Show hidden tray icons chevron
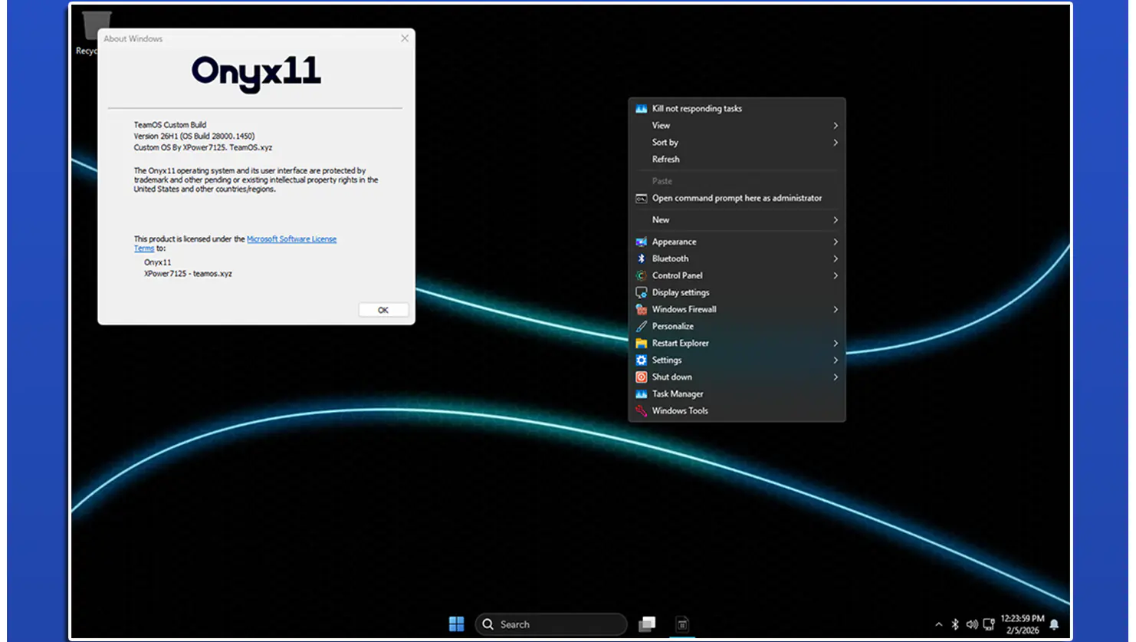 click(938, 624)
